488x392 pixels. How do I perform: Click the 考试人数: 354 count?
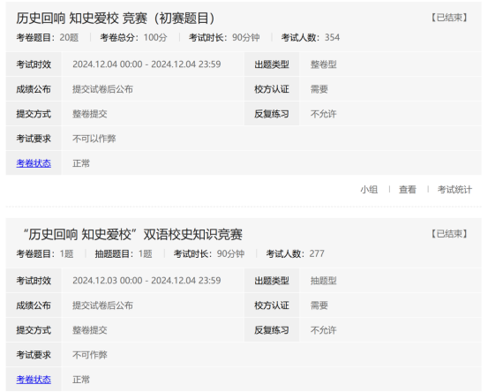tap(311, 38)
